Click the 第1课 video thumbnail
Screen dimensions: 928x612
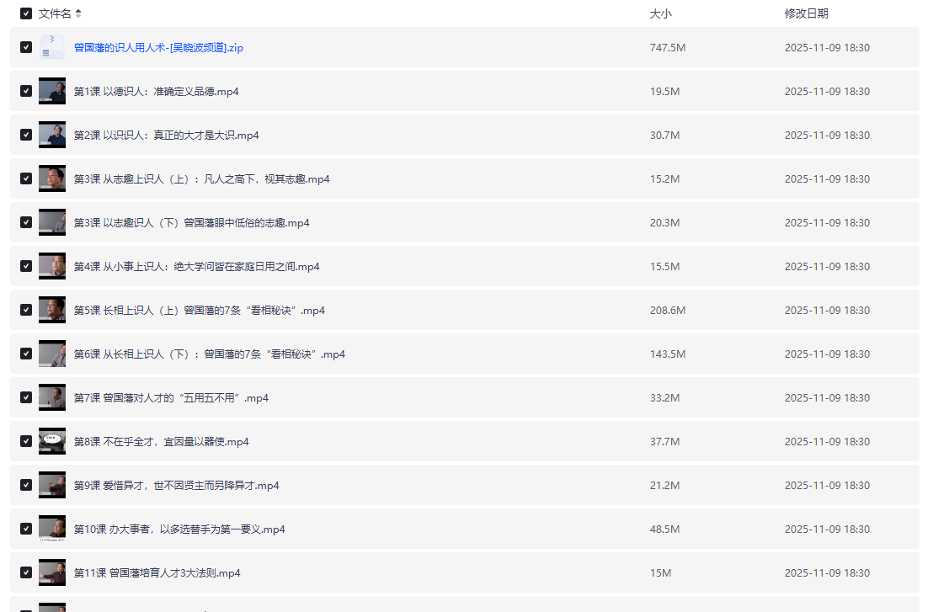tap(52, 91)
